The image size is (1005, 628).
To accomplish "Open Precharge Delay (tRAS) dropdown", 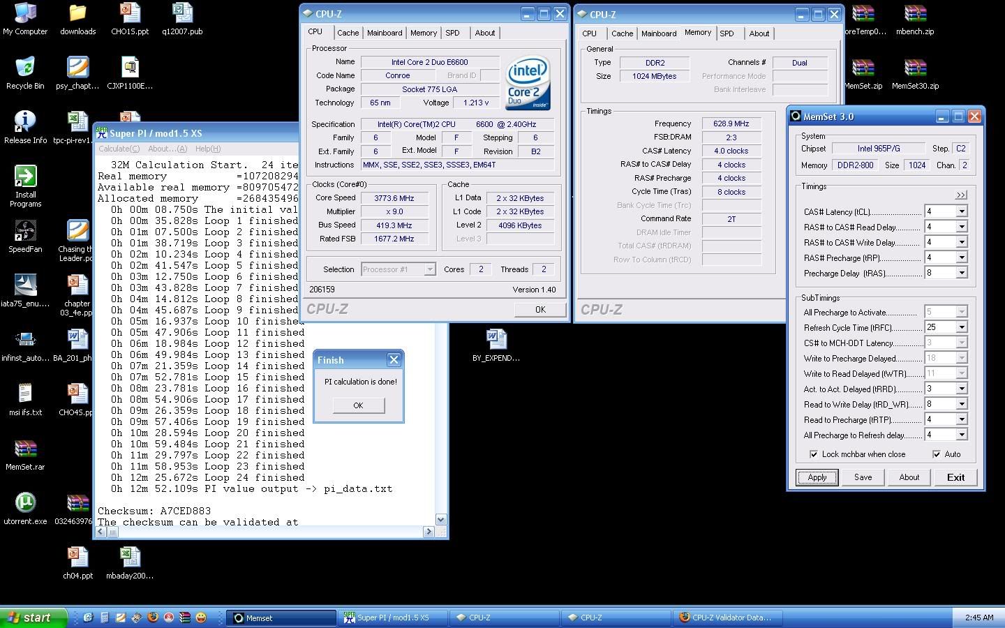I will click(962, 273).
